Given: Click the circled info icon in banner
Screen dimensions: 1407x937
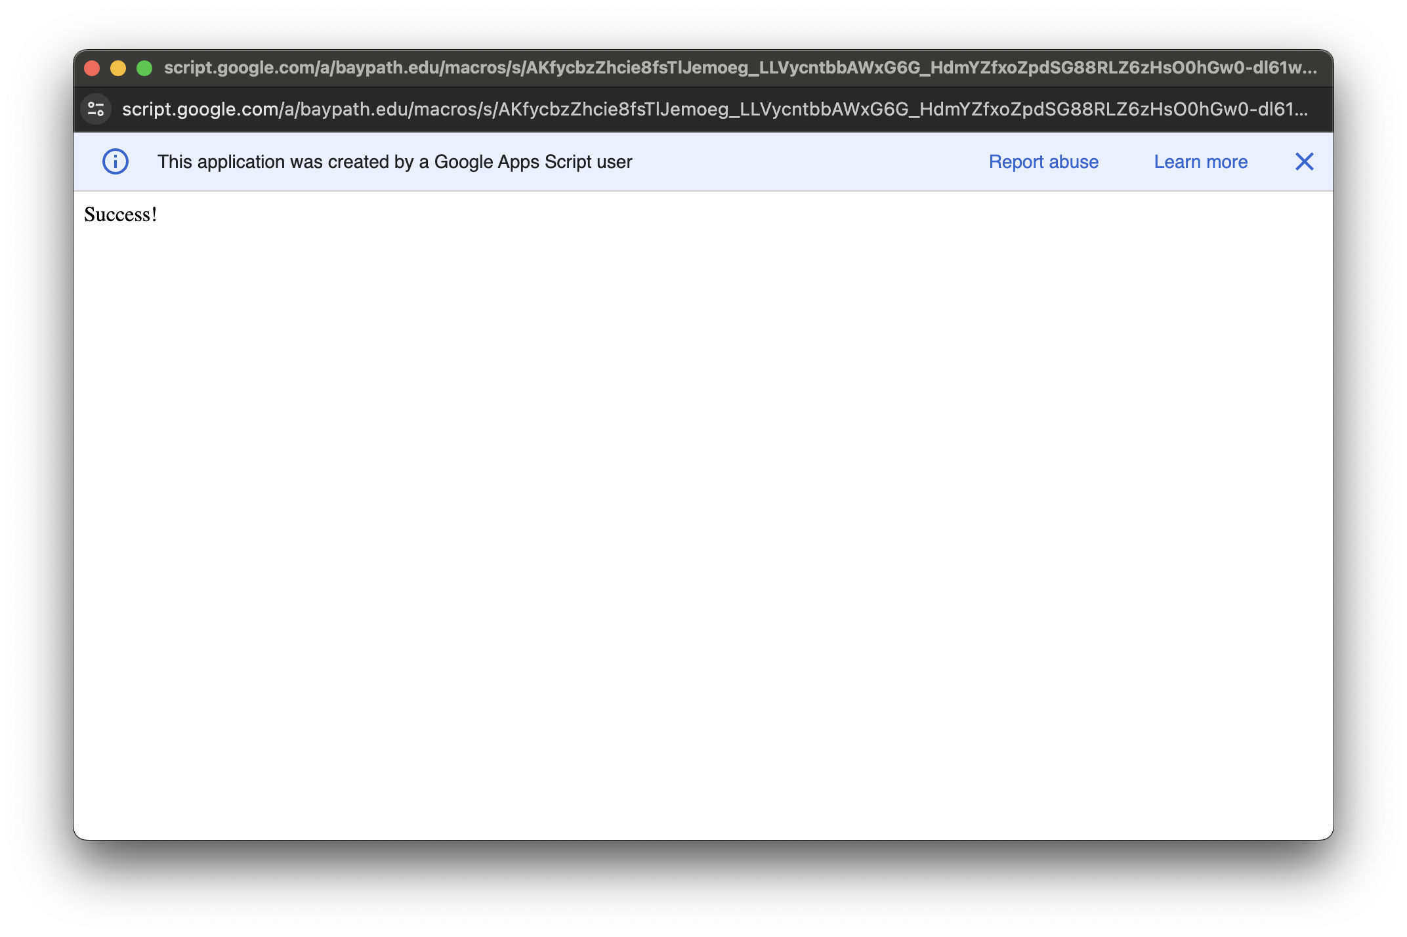Looking at the screenshot, I should click(x=115, y=161).
